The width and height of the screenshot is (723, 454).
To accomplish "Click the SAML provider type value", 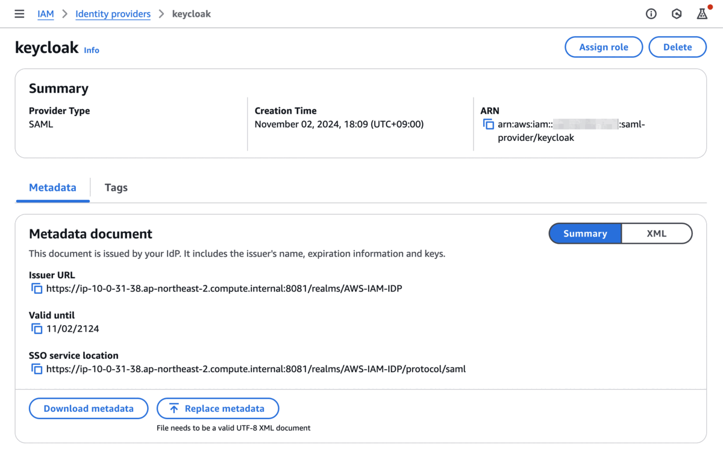I will pos(41,125).
